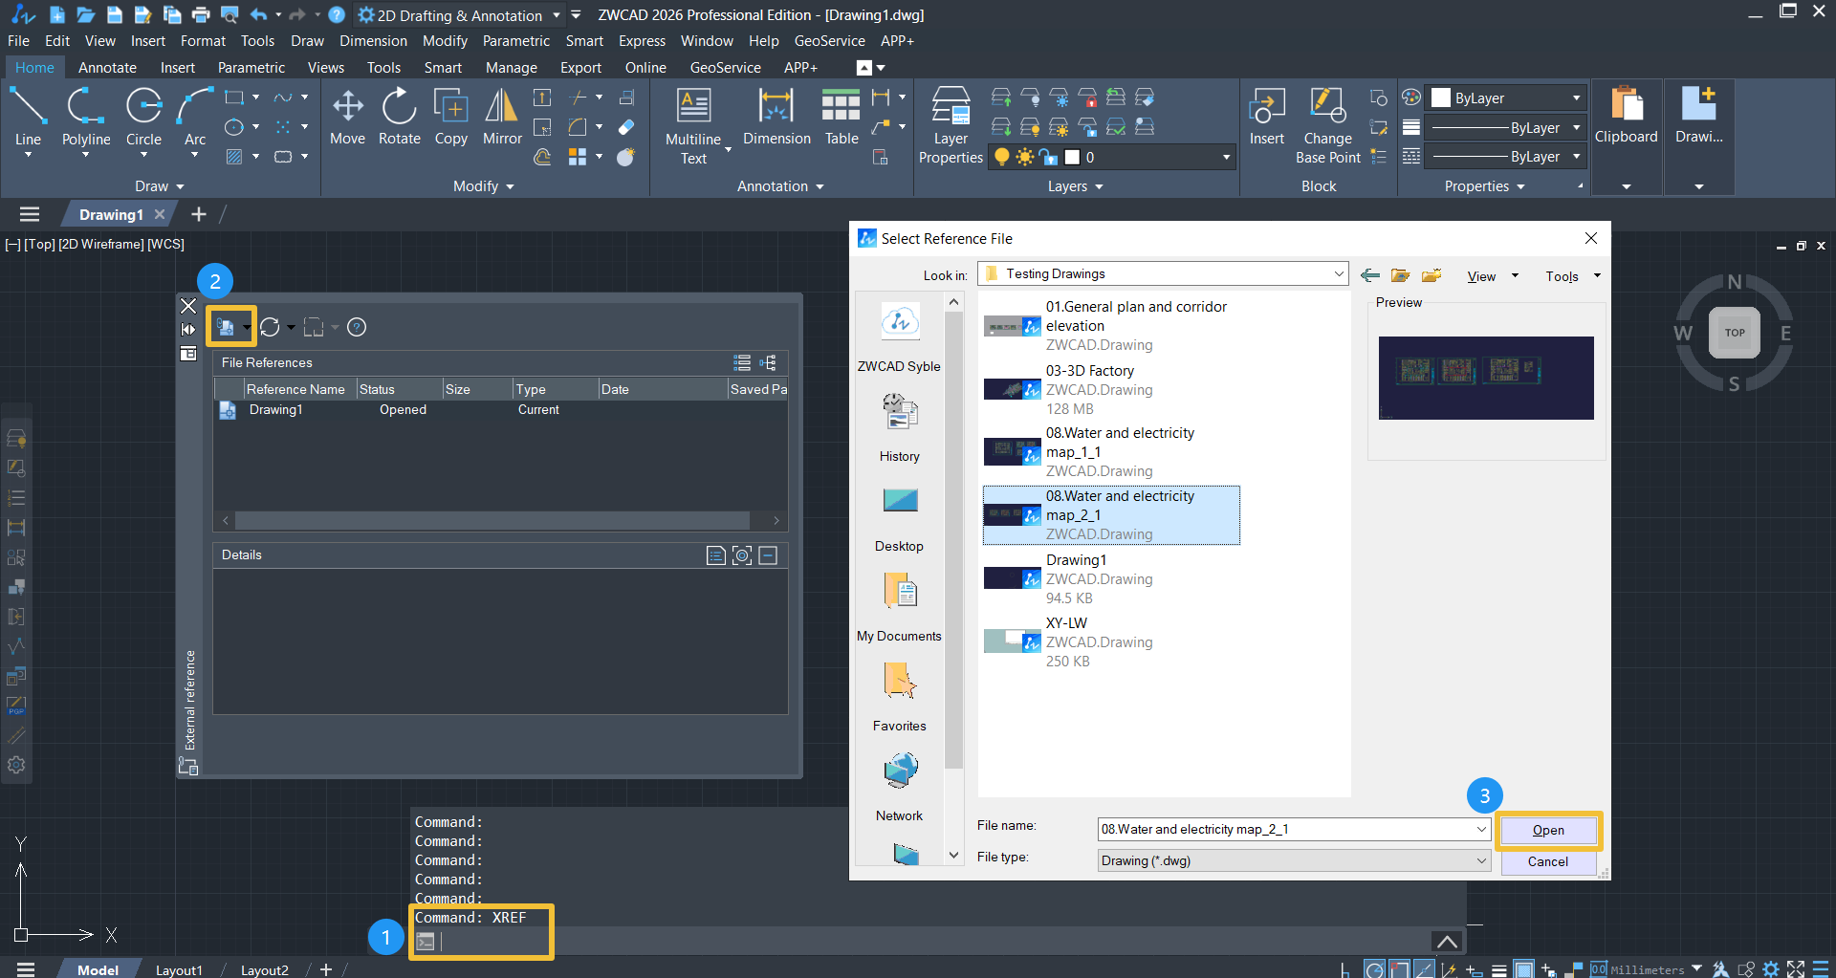Click the preview thumbnail in file dialog
This screenshot has width=1836, height=978.
coord(1486,378)
